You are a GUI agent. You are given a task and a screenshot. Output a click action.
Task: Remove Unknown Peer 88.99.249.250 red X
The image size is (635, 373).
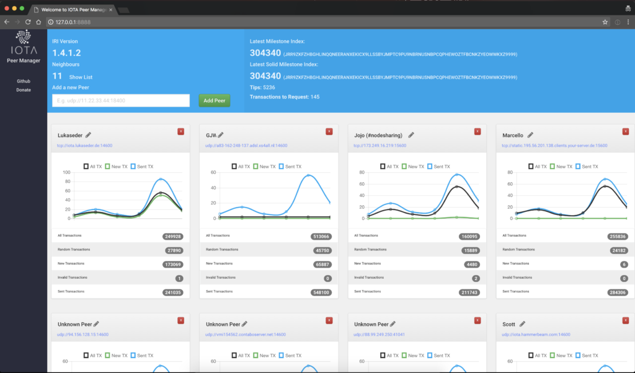[477, 320]
